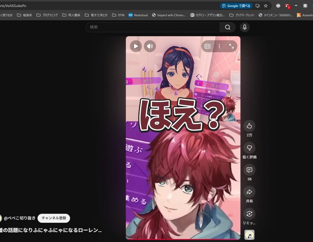
Task: Bookmark this page with the star icon
Action: point(266,6)
